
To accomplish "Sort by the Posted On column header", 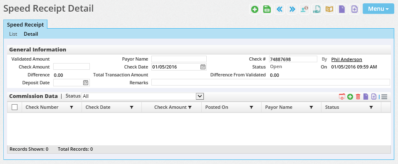I will (217, 107).
